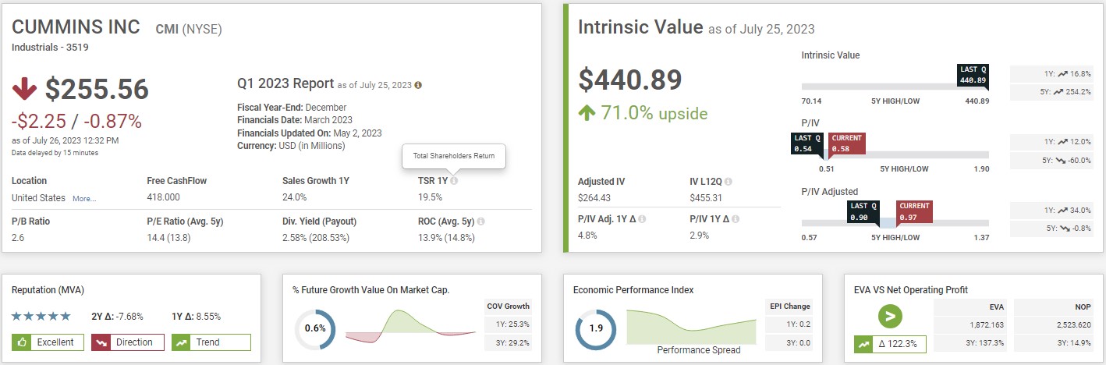The width and height of the screenshot is (1106, 365).
Task: Click the 1.9 Economic Performance Index gauge
Action: (x=595, y=328)
